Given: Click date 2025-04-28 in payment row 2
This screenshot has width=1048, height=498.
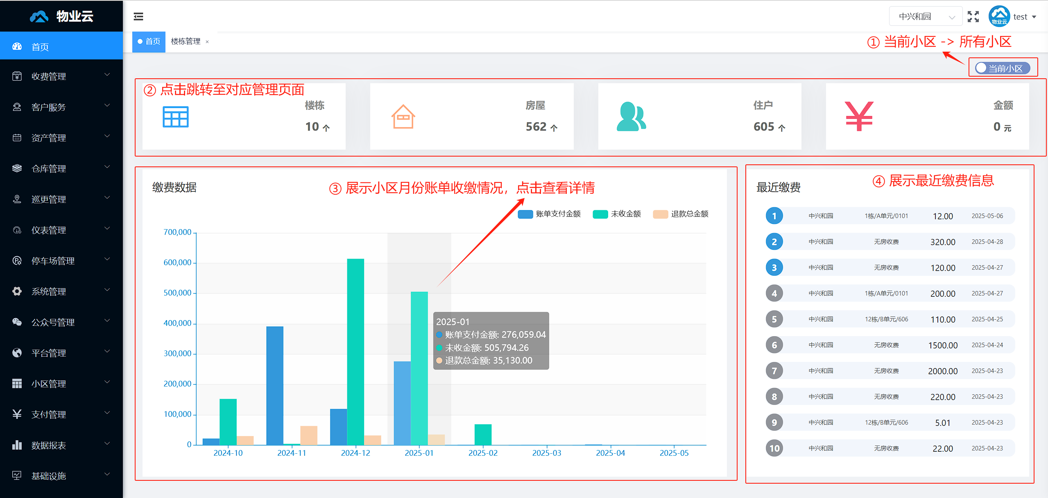Looking at the screenshot, I should (x=987, y=242).
